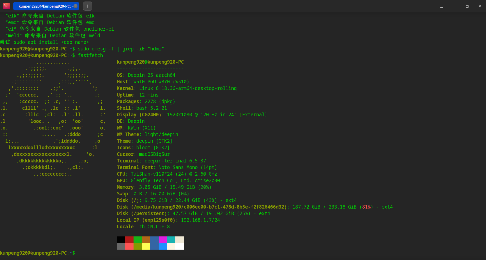Click the 'bash 5.2.21' shell value
This screenshot has width=486, height=260.
point(152,108)
